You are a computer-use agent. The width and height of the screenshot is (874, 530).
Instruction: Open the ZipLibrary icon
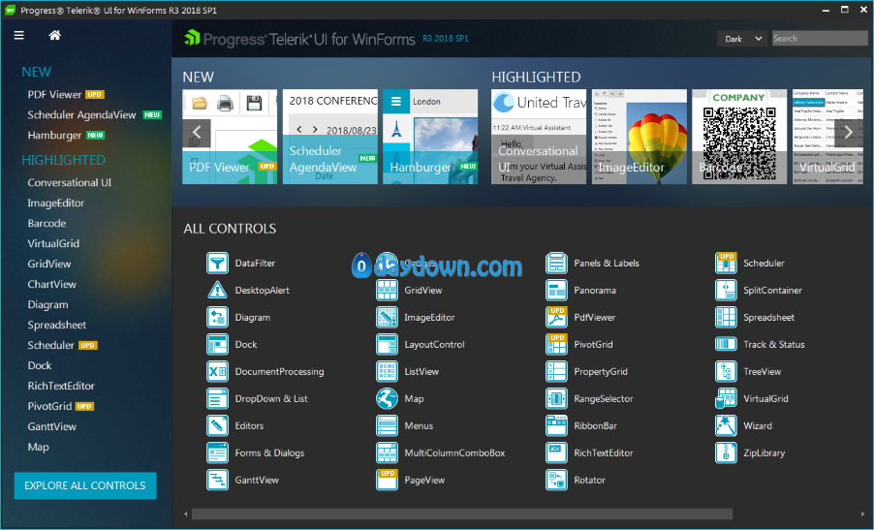[x=726, y=453]
